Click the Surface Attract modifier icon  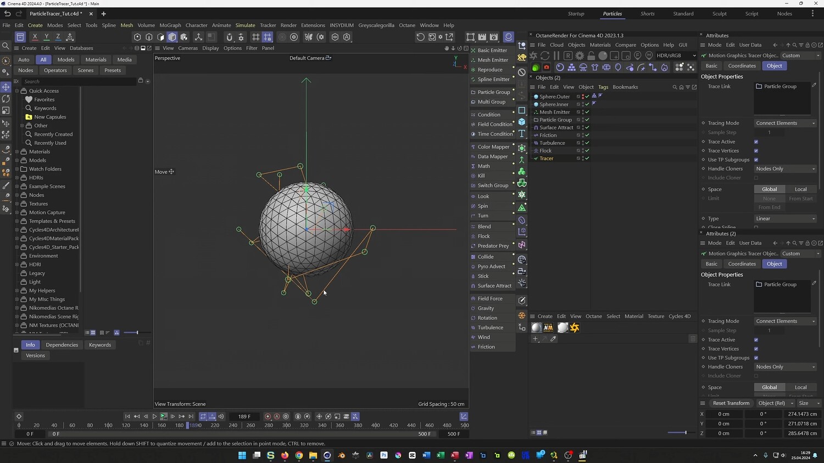pos(473,286)
